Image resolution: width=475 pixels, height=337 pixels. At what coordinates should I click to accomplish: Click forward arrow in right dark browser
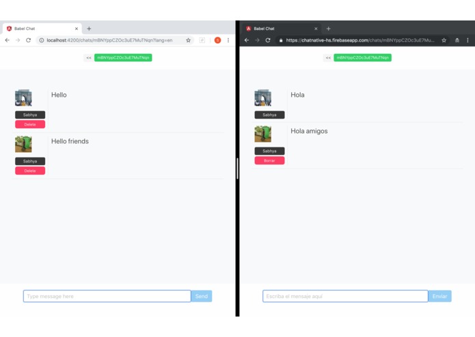coord(257,40)
